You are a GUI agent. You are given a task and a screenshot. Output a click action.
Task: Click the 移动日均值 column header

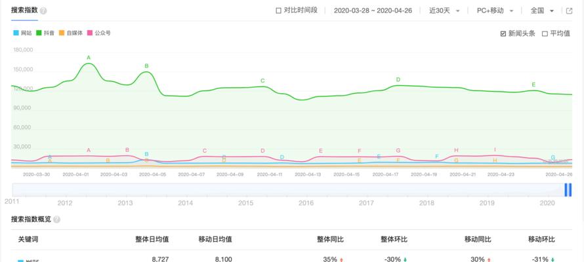(216, 240)
